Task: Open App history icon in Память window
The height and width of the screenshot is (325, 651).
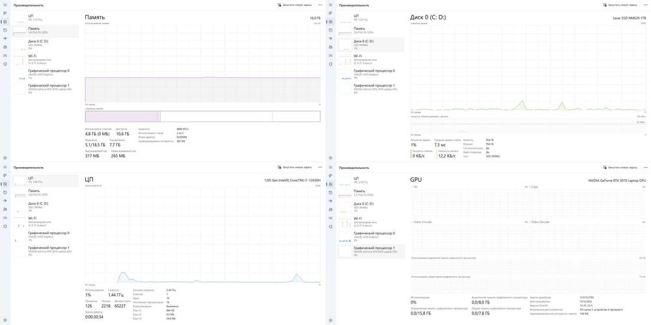Action: click(x=5, y=31)
